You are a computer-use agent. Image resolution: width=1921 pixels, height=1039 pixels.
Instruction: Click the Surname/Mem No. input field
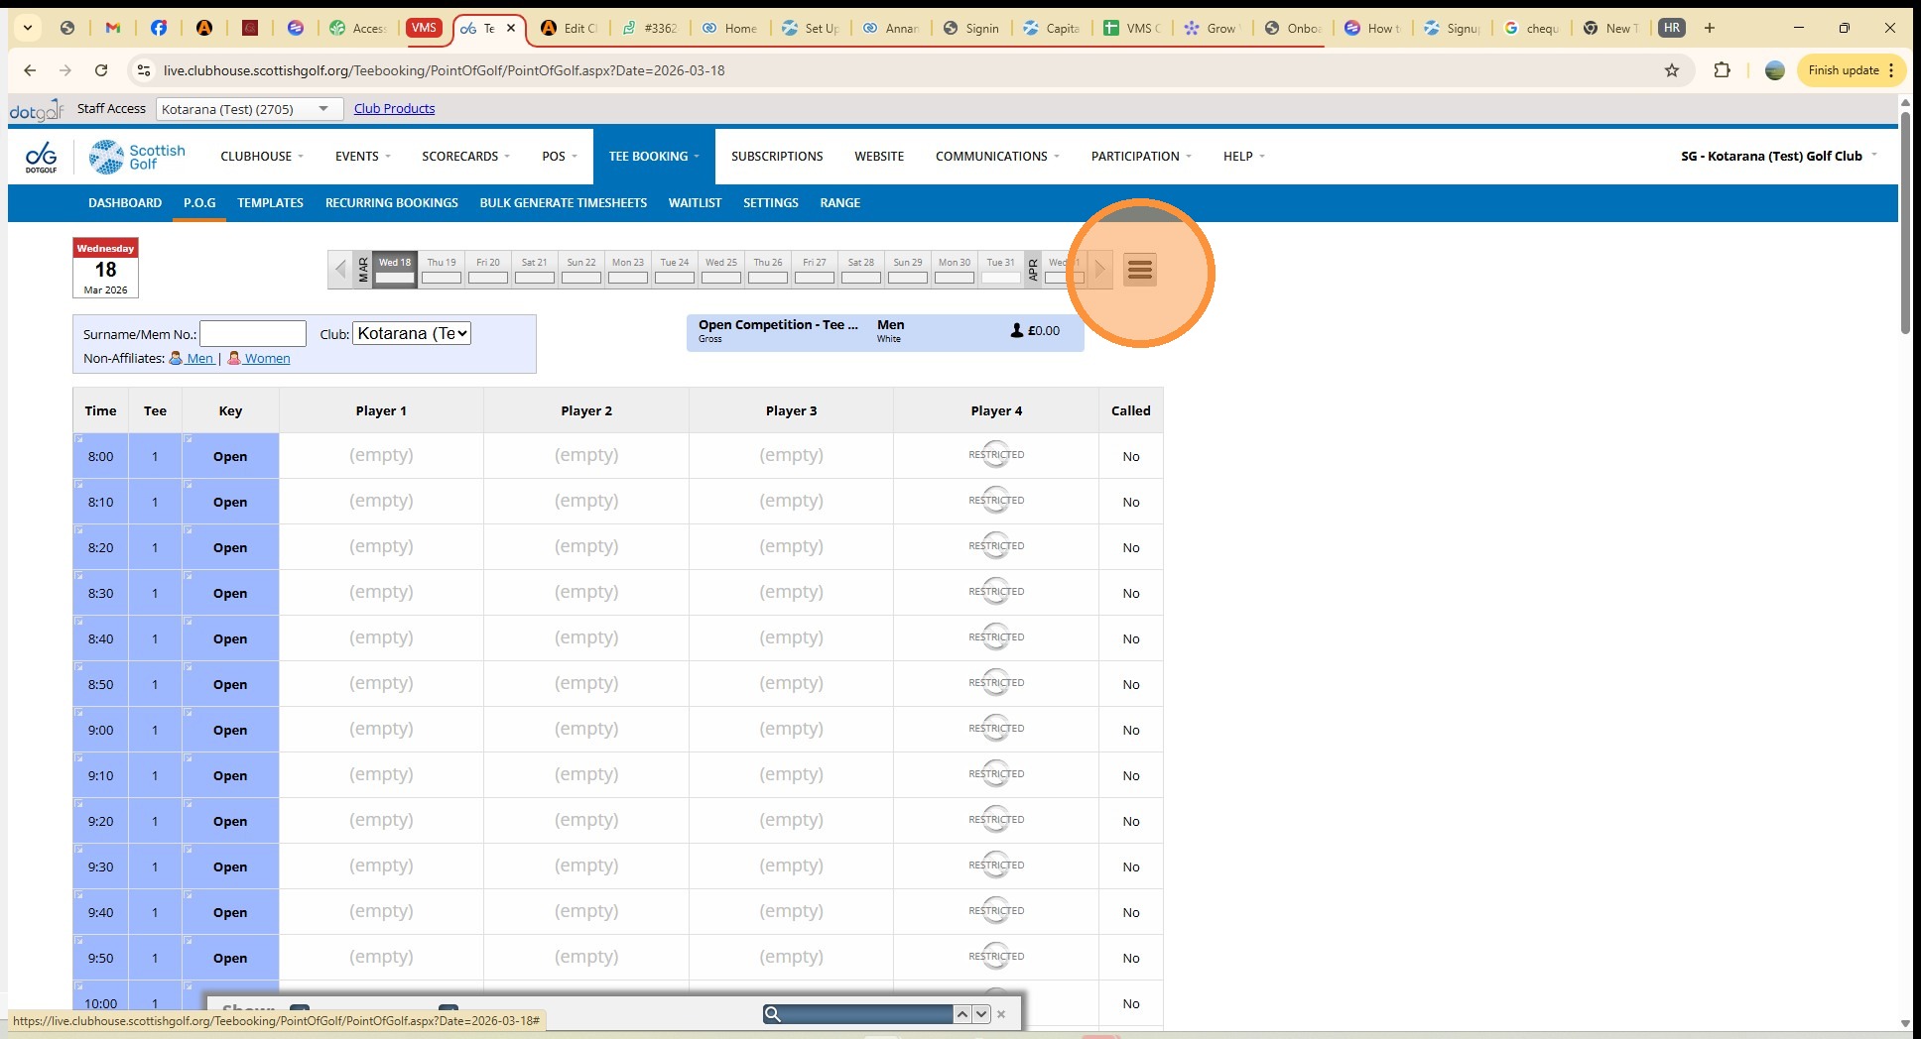click(253, 334)
